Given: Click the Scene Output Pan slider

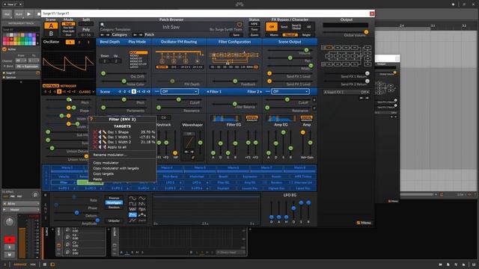Looking at the screenshot, I should (x=290, y=58).
